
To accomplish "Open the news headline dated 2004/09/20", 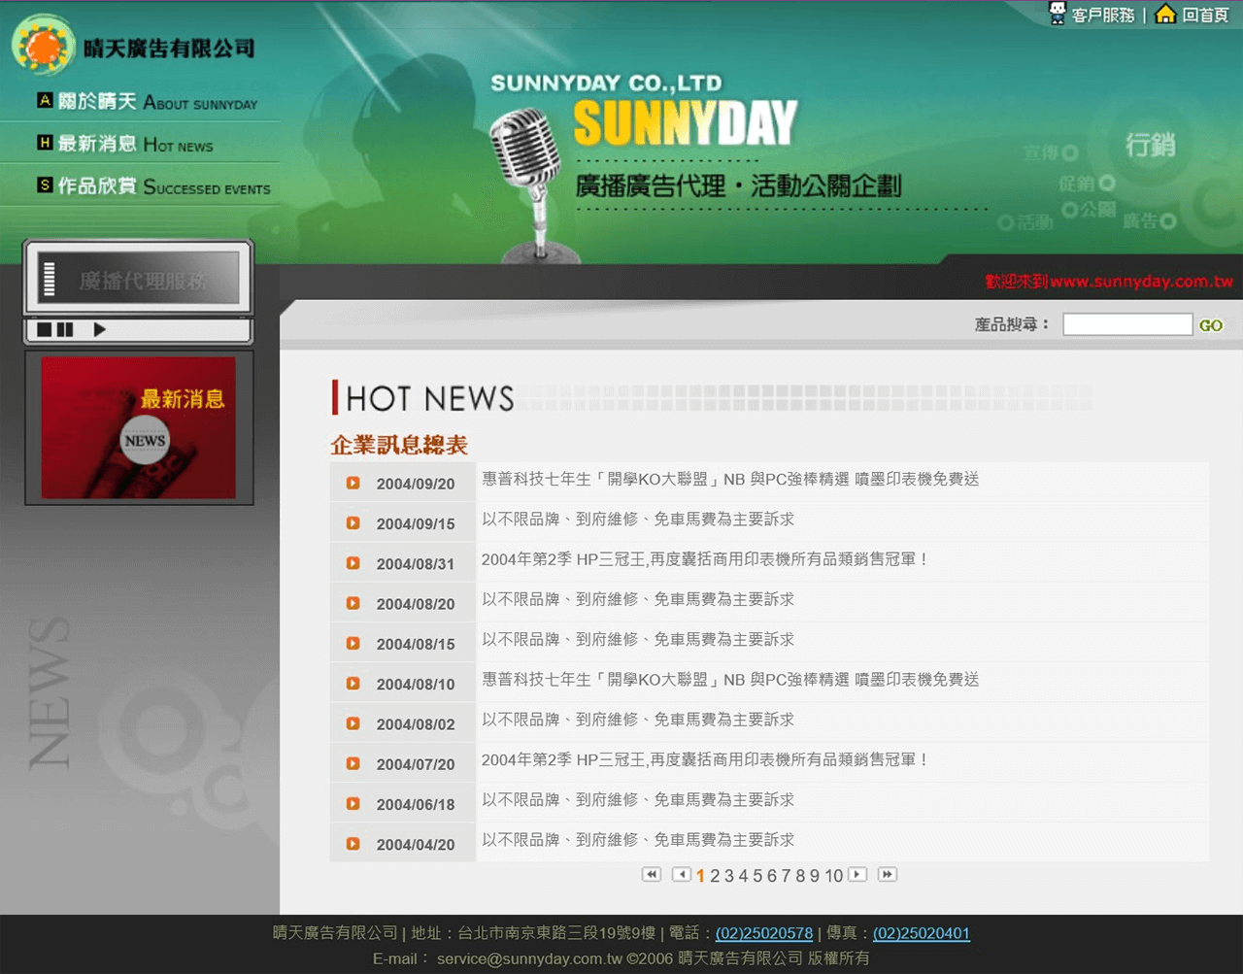I will [x=730, y=479].
